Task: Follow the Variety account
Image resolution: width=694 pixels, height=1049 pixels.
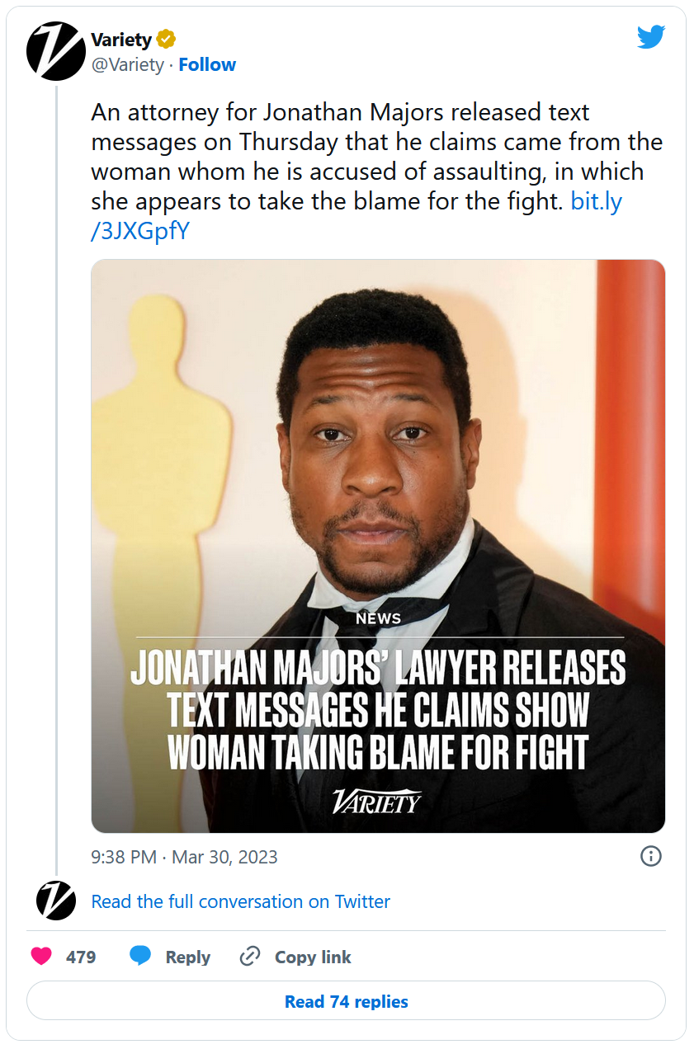Action: click(207, 65)
